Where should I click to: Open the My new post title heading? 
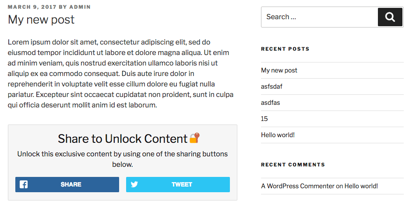(x=41, y=20)
